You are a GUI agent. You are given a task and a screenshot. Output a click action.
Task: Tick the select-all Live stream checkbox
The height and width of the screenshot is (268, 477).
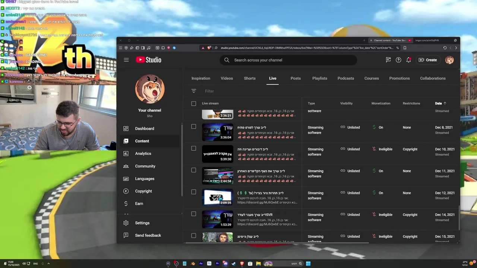pos(193,103)
